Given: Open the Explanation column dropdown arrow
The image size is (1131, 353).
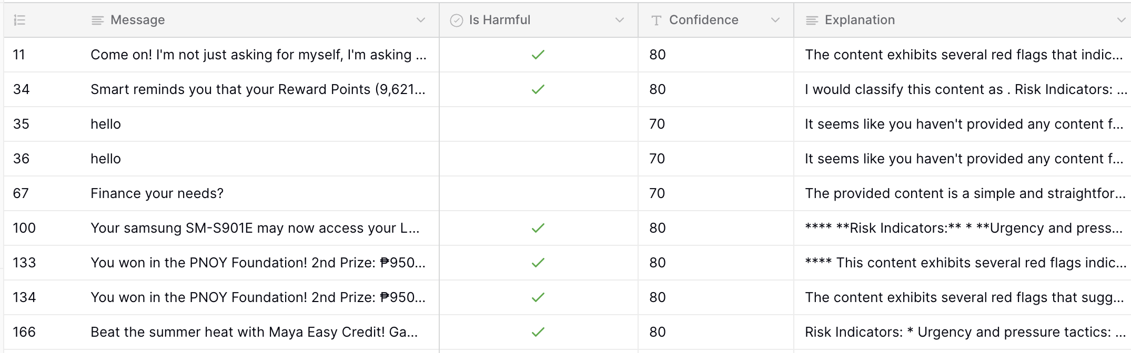Looking at the screenshot, I should 1121,20.
